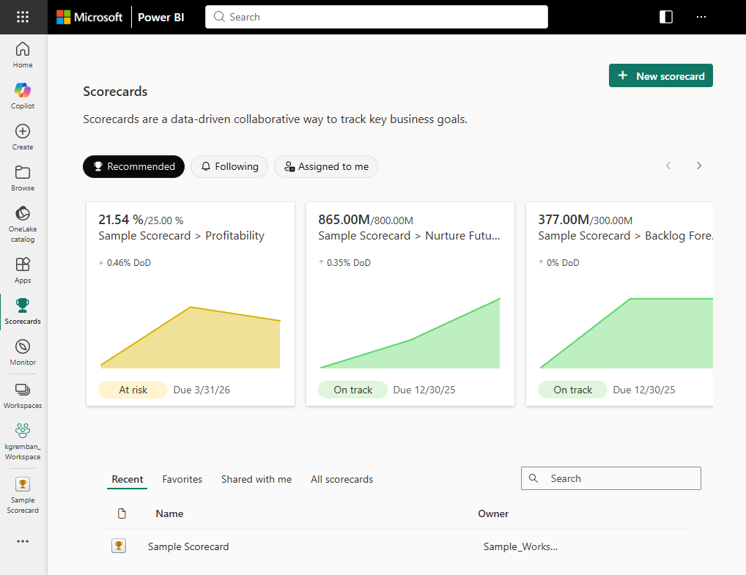The height and width of the screenshot is (575, 746).
Task: Open Monitor from the sidebar
Action: [x=23, y=352]
